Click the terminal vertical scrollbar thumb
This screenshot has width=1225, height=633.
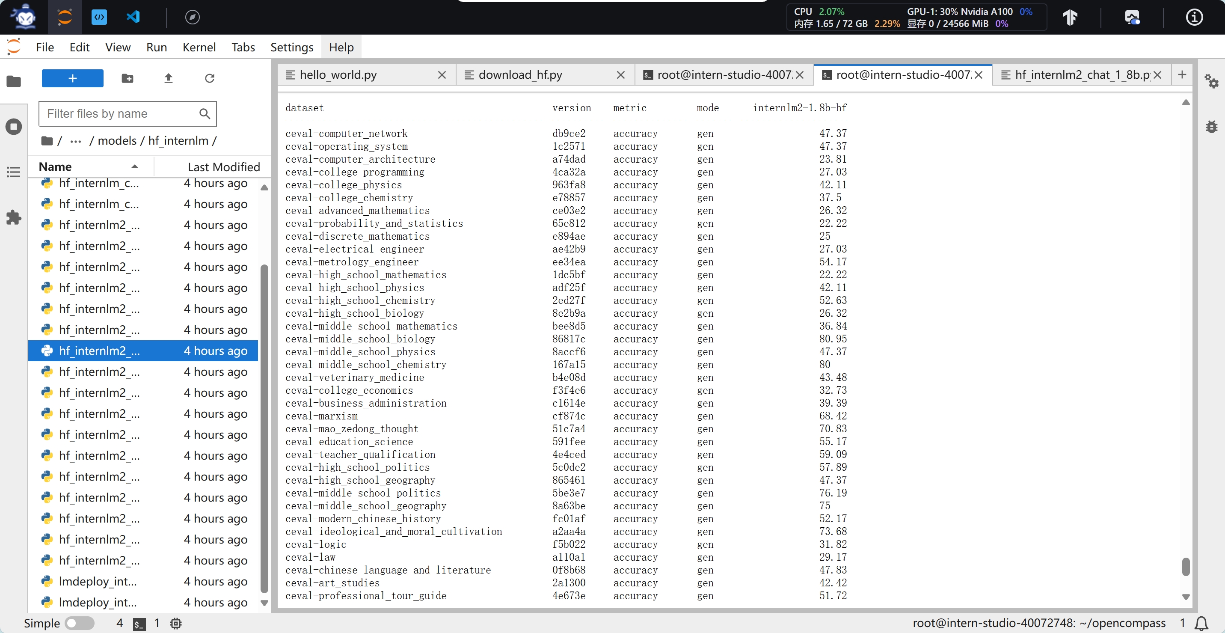(1186, 567)
